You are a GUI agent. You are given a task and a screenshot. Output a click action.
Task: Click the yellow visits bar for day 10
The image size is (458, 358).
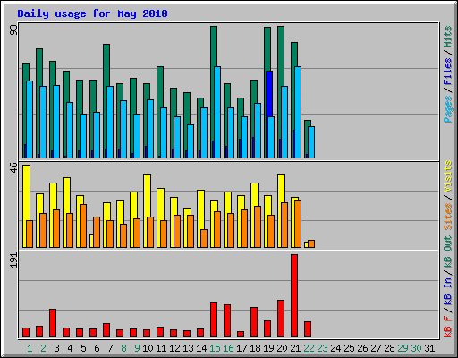click(147, 195)
